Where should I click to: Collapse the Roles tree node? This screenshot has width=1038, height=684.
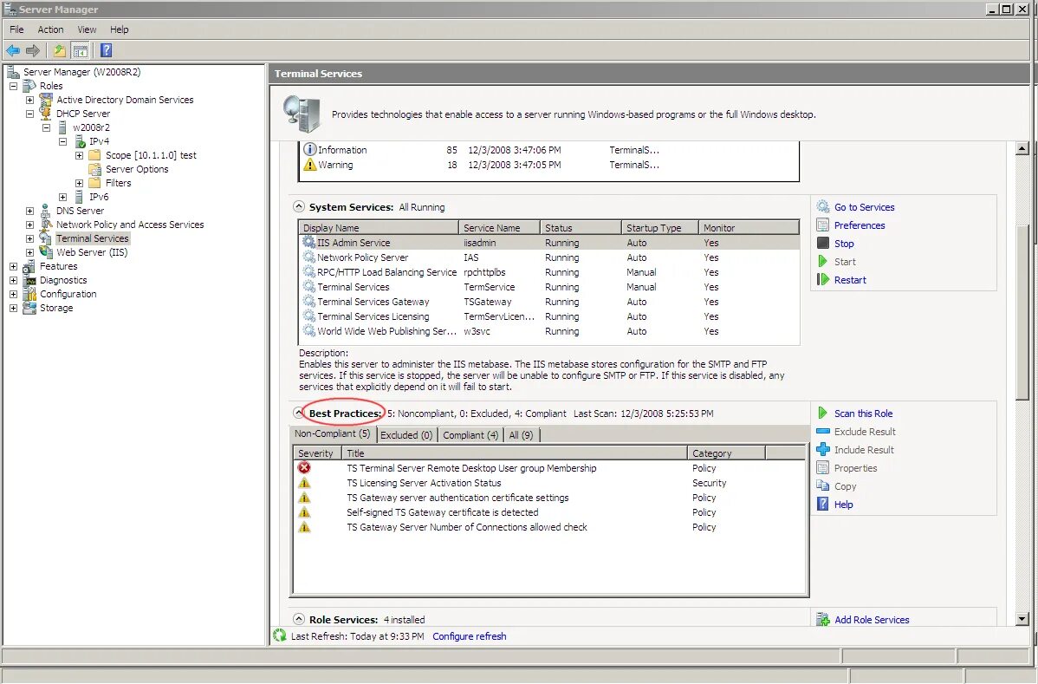click(13, 86)
